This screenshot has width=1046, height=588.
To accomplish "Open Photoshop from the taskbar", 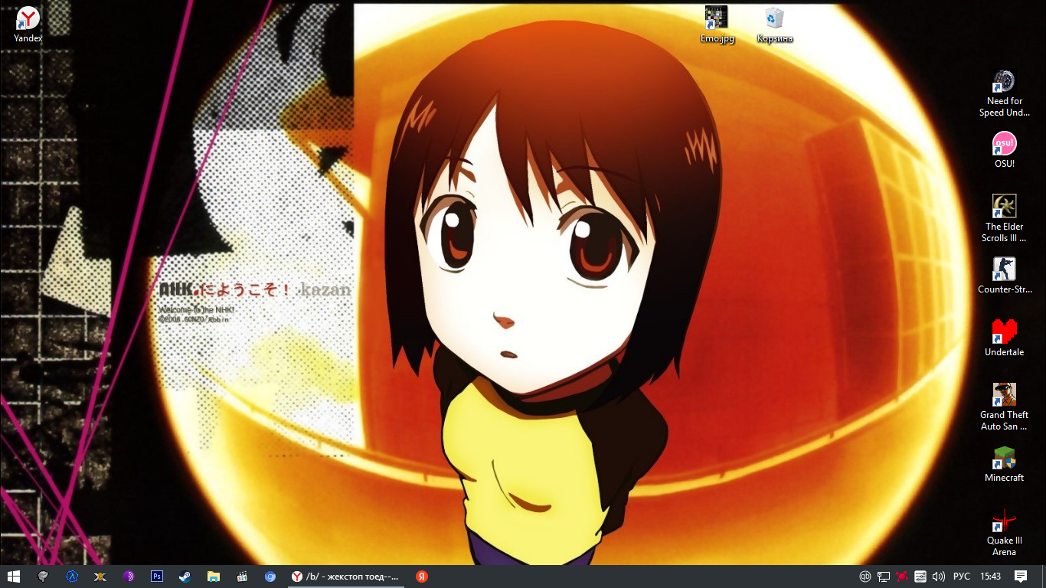I will point(157,577).
